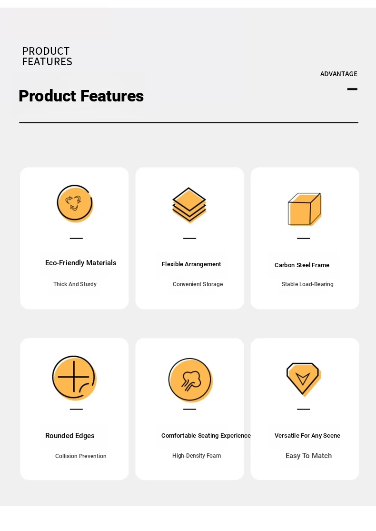Image resolution: width=376 pixels, height=531 pixels.
Task: Click the stacked layers flexible arrangement icon
Action: [189, 205]
